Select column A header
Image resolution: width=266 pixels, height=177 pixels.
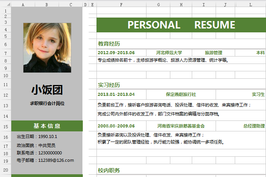pyautogui.click(x=23, y=5)
